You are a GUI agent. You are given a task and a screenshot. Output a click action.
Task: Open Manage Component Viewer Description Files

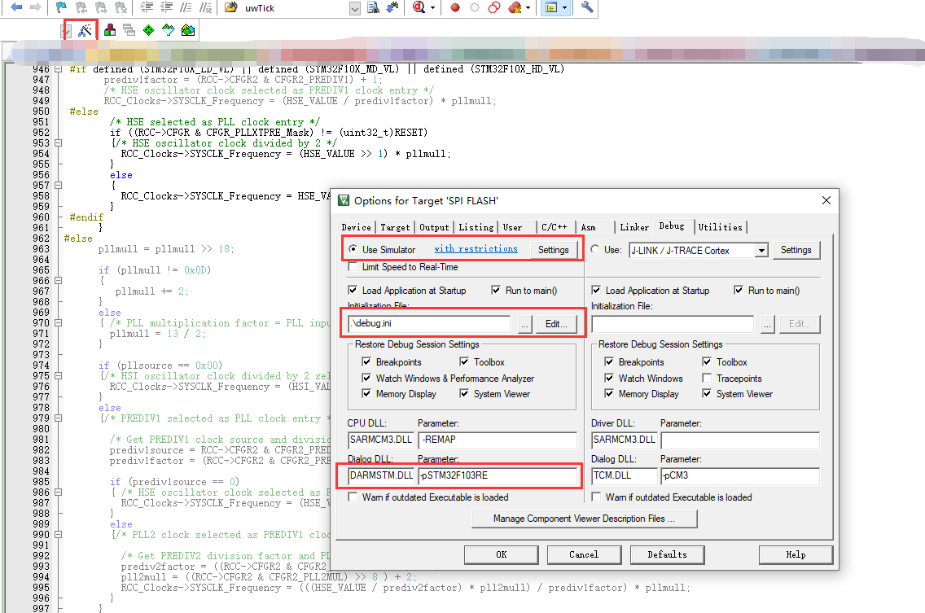(584, 519)
